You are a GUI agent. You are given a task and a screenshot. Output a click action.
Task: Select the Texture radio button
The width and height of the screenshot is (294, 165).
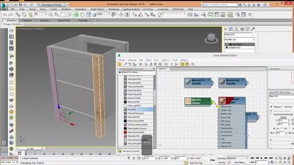point(271,107)
